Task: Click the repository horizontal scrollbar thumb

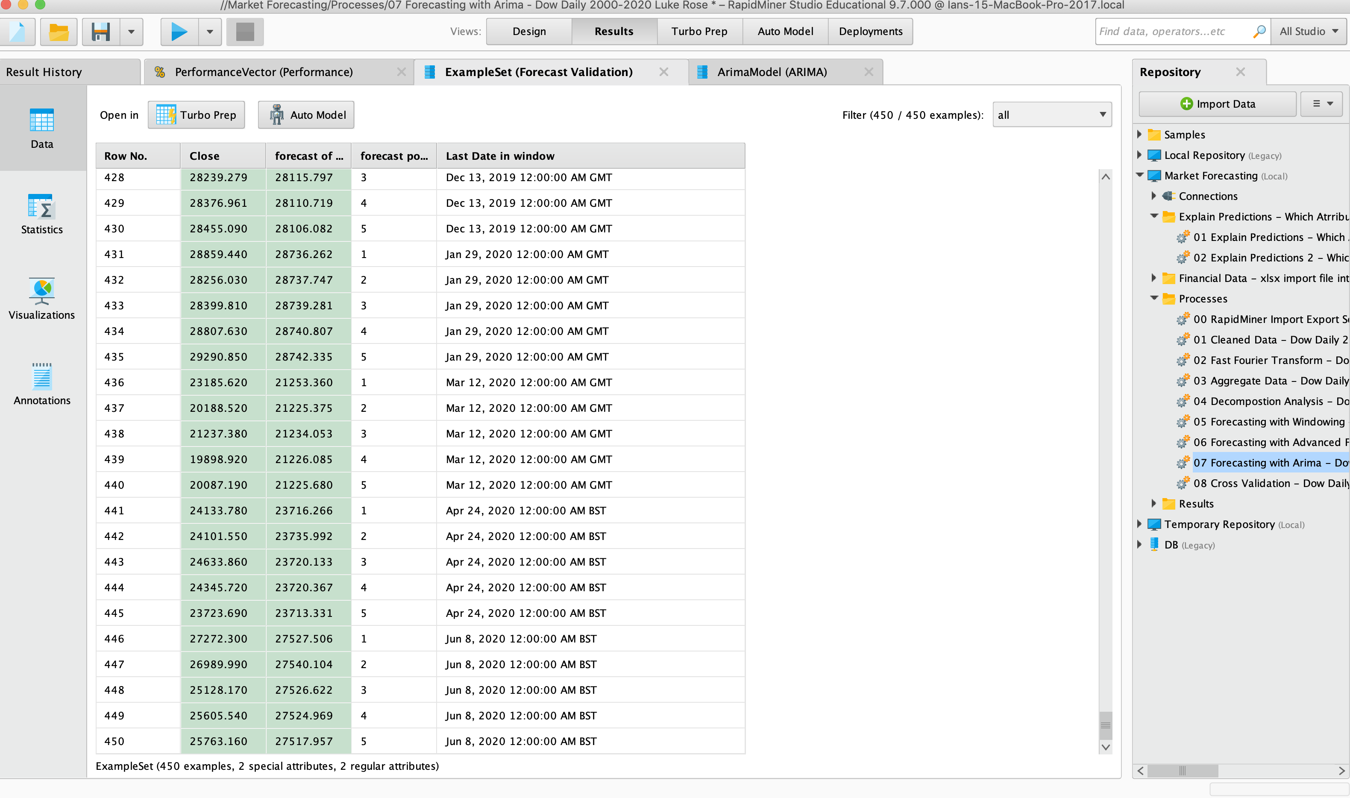Action: click(x=1182, y=771)
